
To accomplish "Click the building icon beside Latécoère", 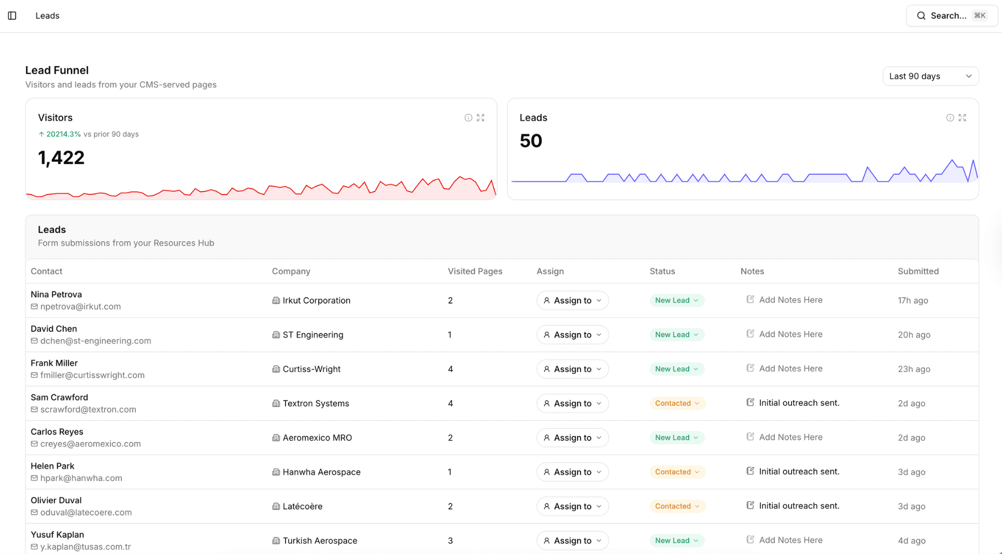I will (276, 506).
